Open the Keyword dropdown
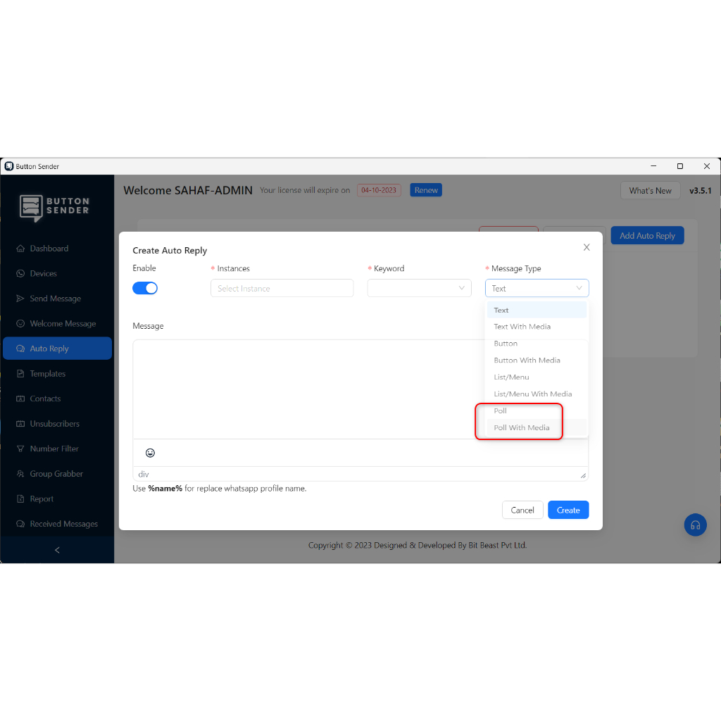Viewport: 721px width, 721px height. click(x=419, y=288)
